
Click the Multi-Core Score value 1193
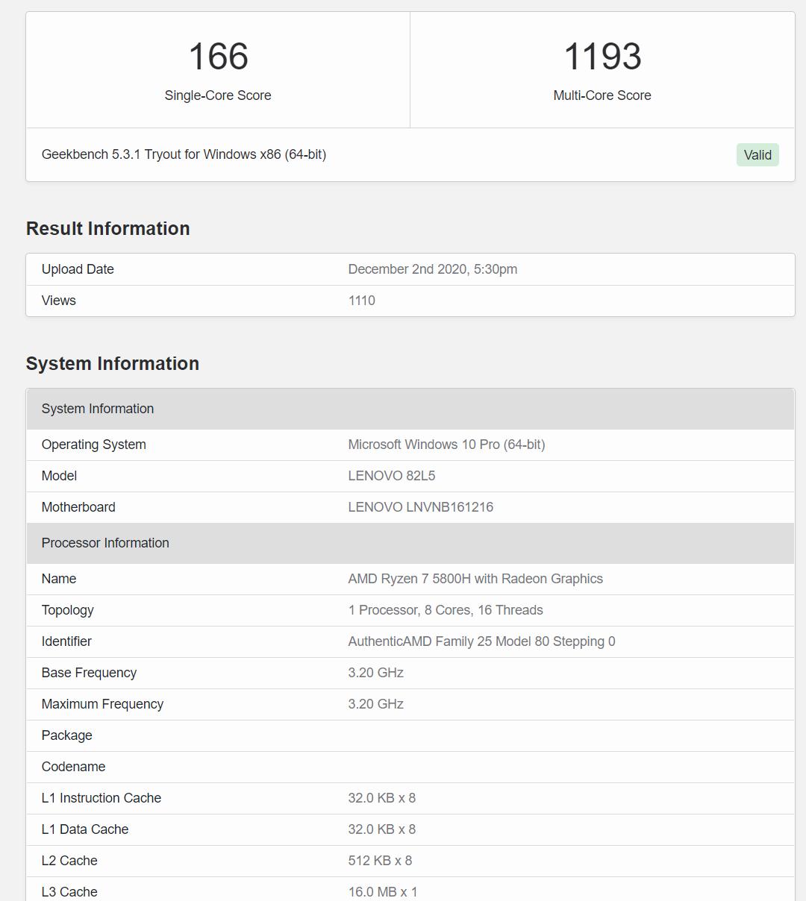[x=602, y=56]
